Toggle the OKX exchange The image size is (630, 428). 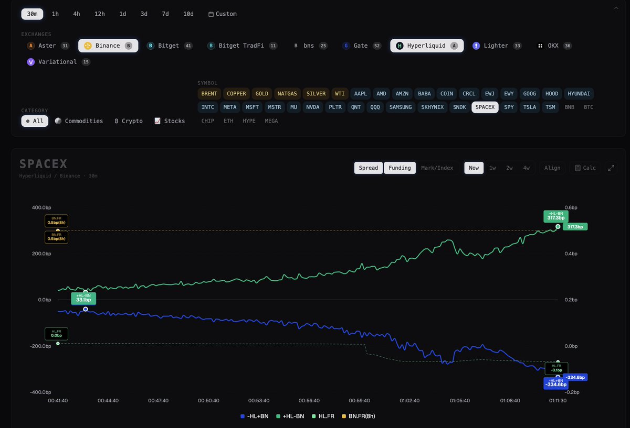(x=554, y=46)
